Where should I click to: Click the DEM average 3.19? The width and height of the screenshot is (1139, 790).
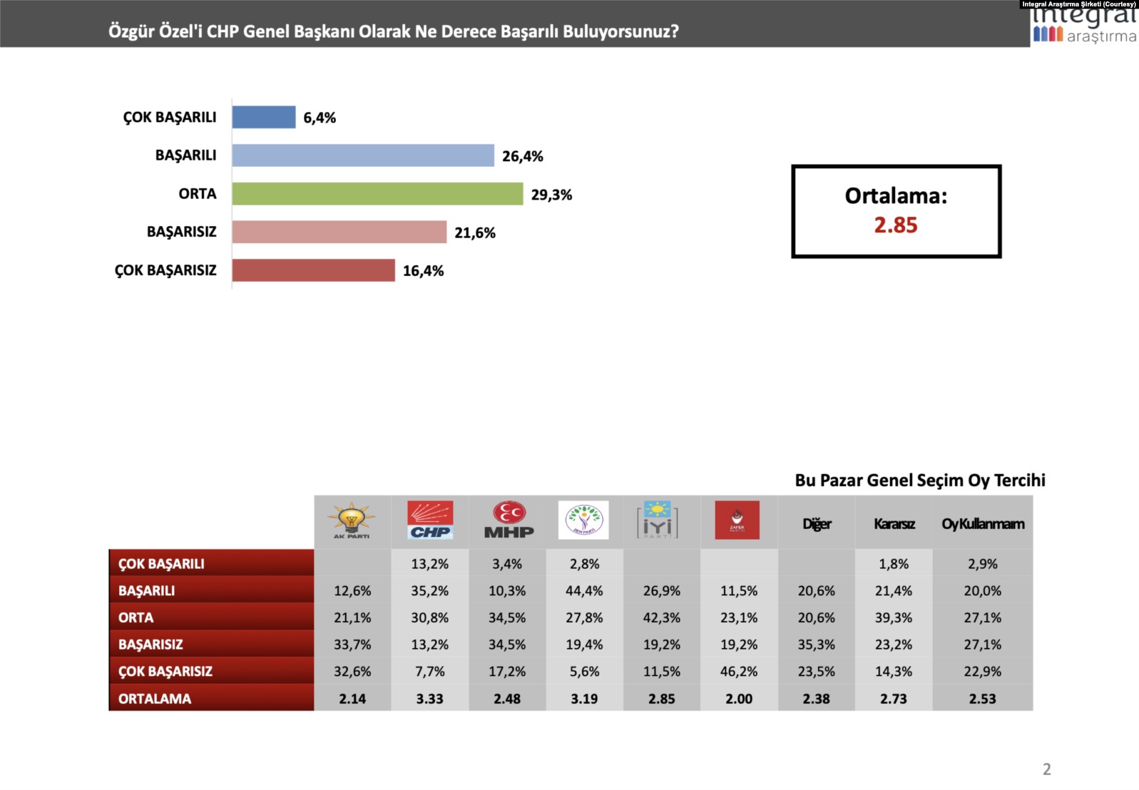584,699
